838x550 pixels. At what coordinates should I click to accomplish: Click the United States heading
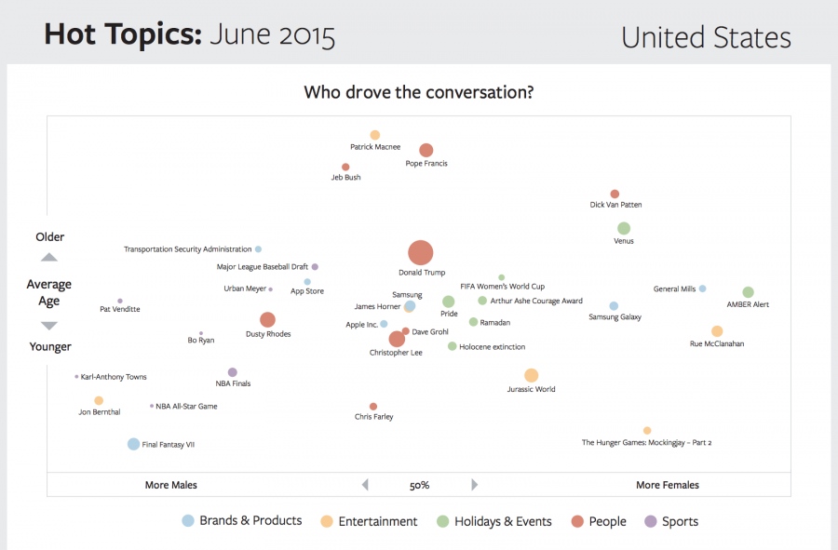[706, 37]
